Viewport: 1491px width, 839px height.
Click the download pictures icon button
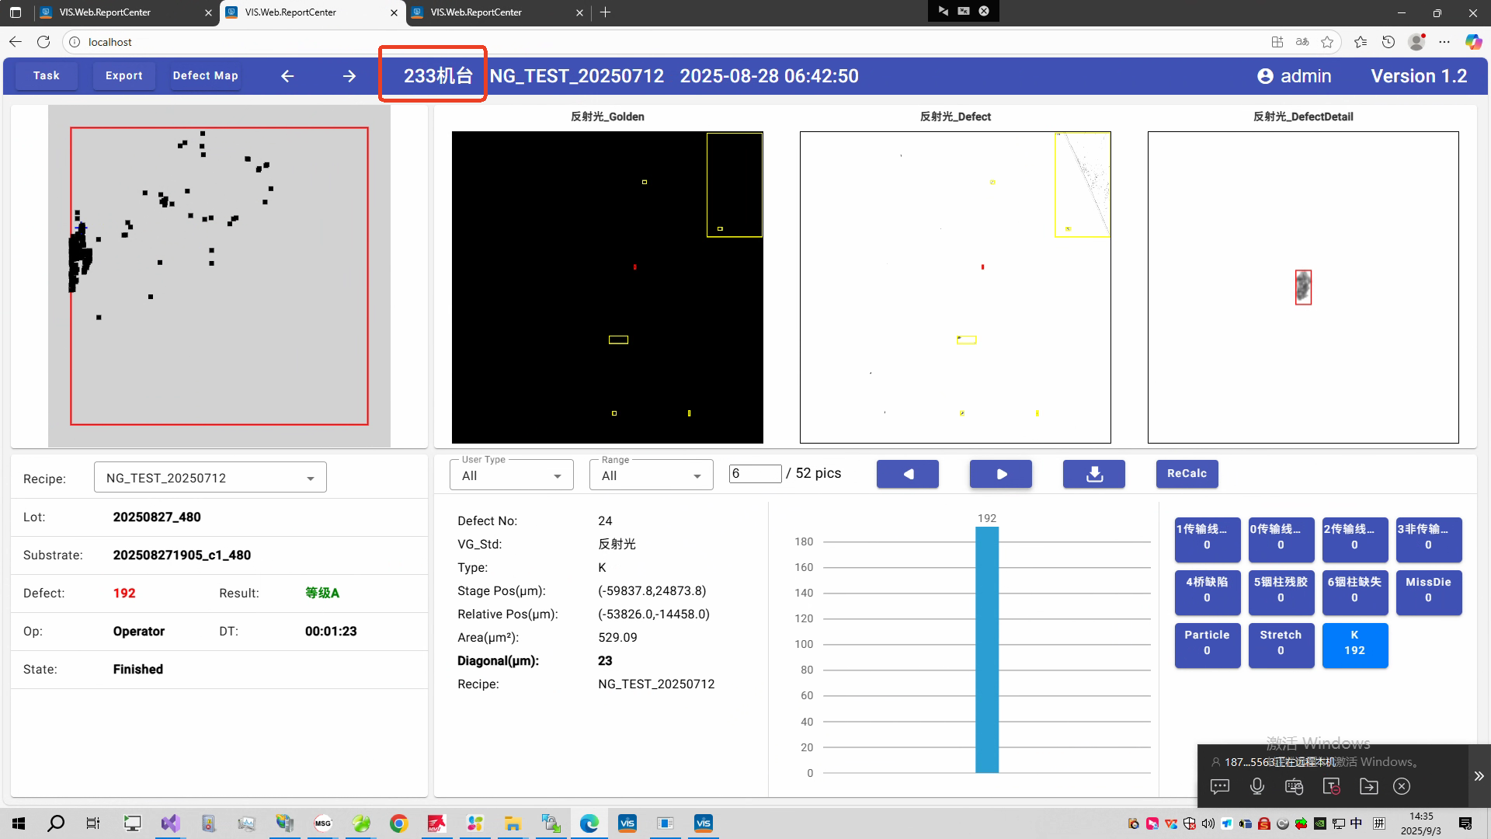pyautogui.click(x=1093, y=474)
